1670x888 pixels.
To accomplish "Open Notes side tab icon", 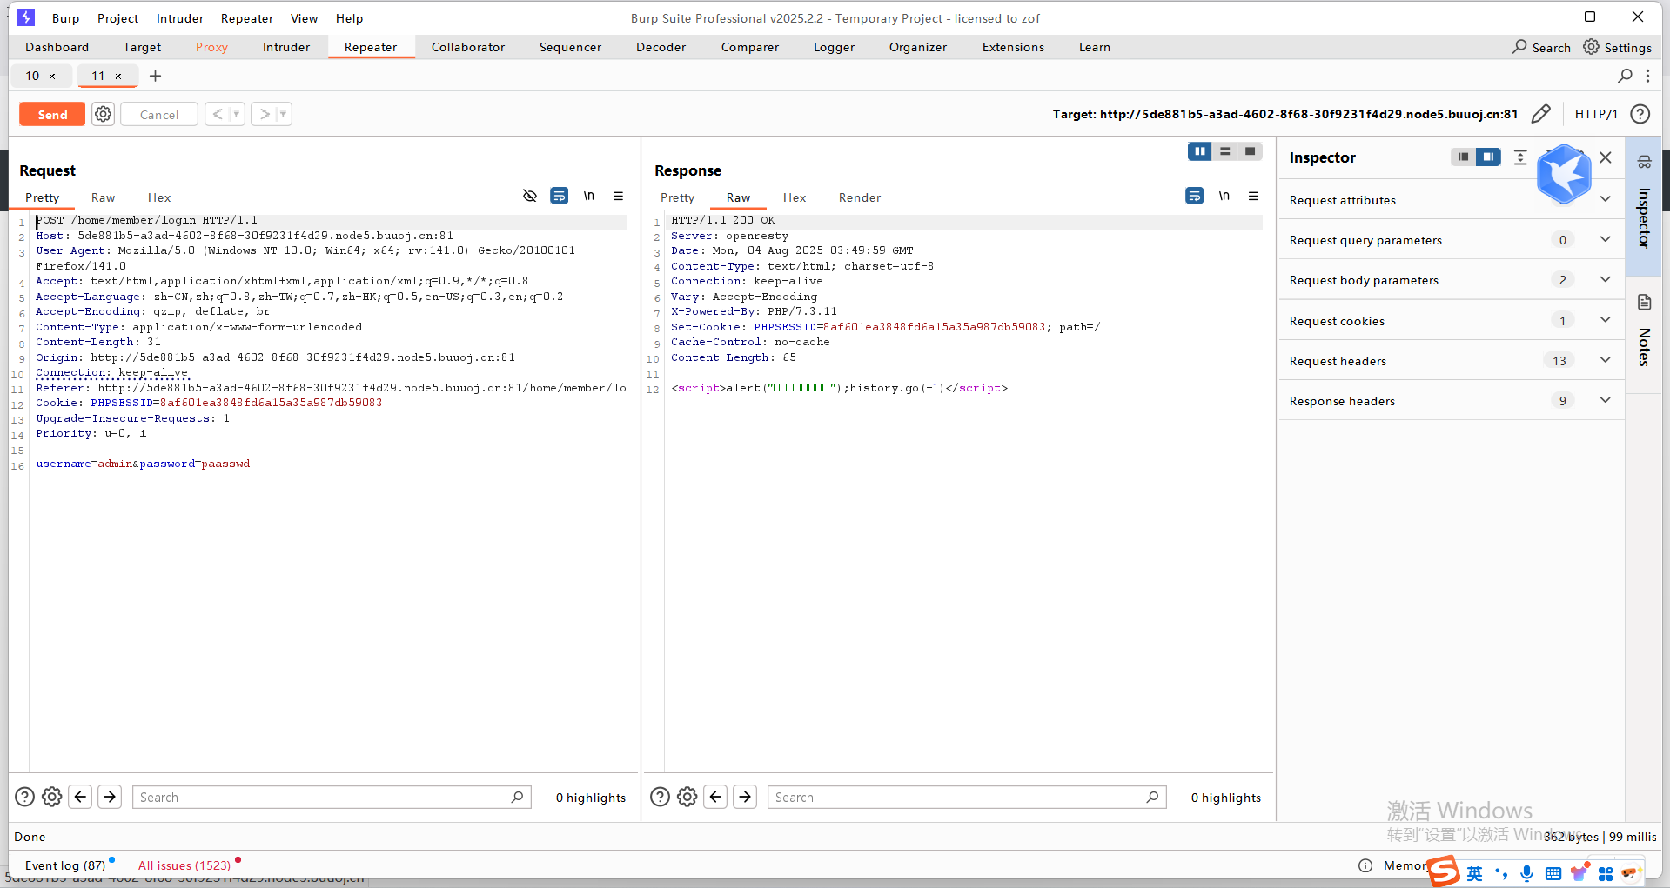I will pos(1644,303).
